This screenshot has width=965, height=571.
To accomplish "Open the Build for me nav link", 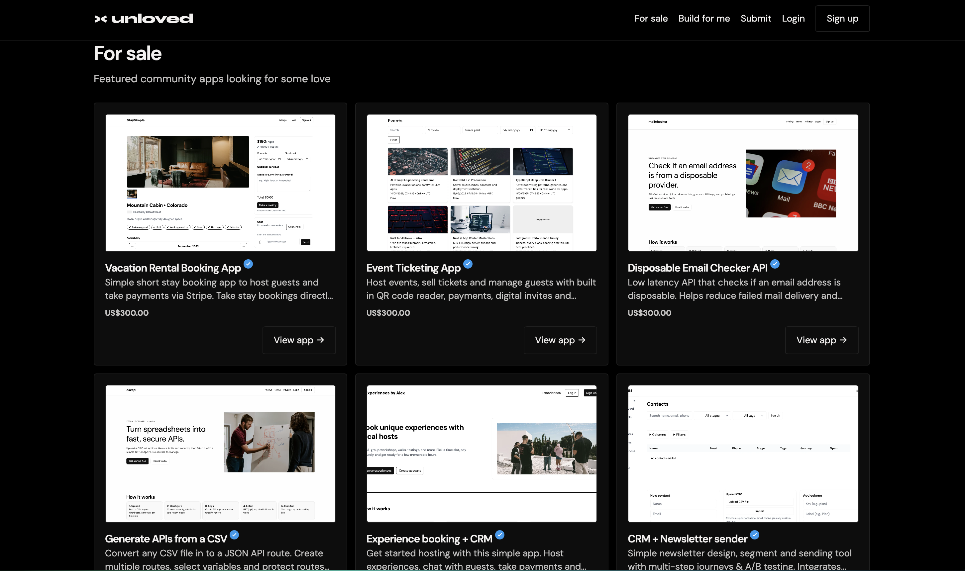I will click(x=704, y=19).
